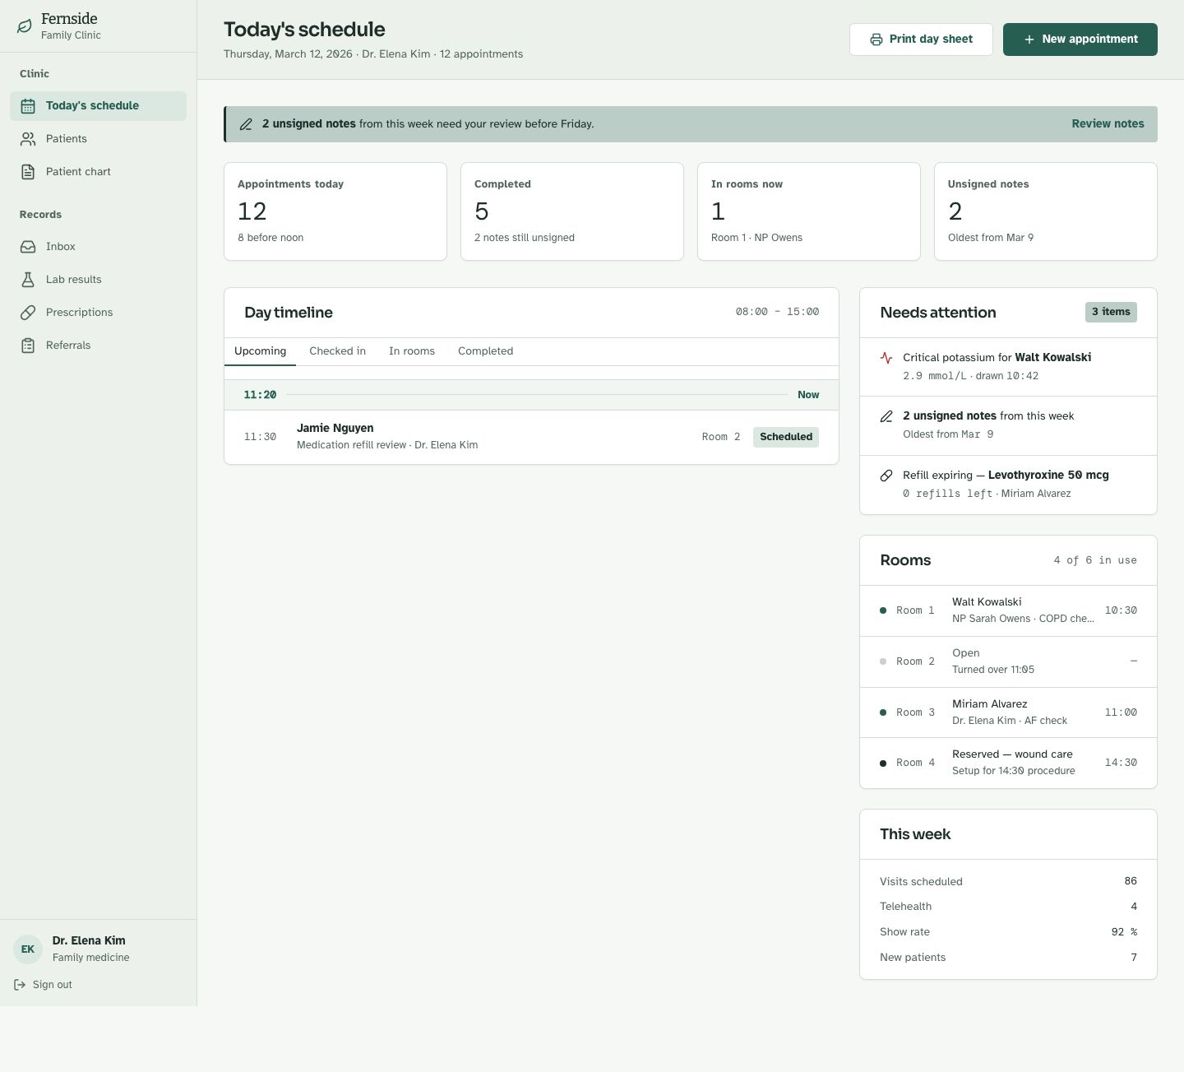
Task: Open Today's schedule in sidebar
Action: point(99,106)
